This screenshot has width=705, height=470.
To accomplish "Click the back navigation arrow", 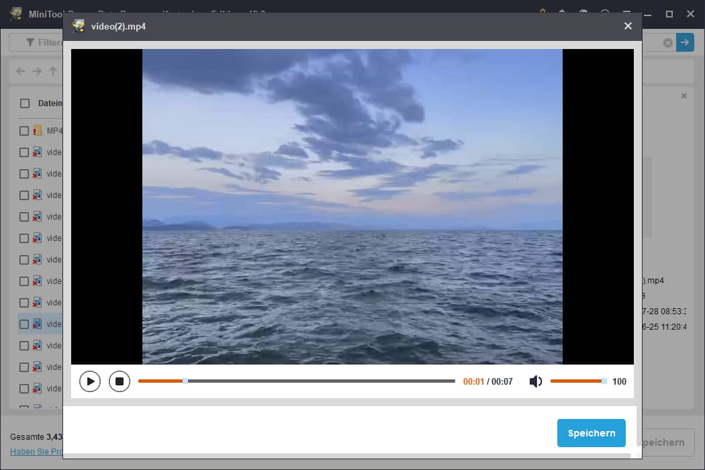I will 20,70.
